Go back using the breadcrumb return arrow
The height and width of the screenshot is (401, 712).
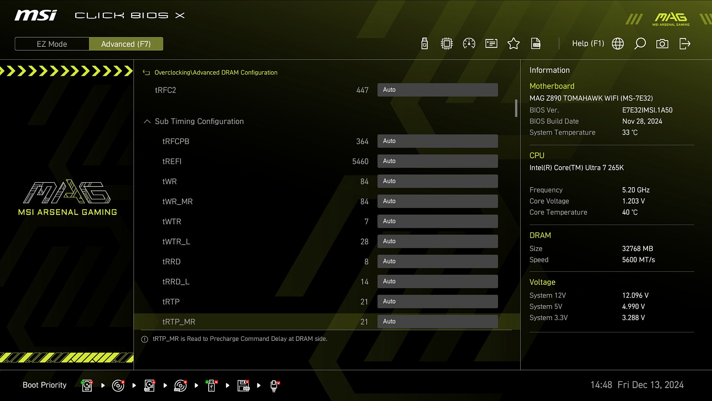(146, 73)
